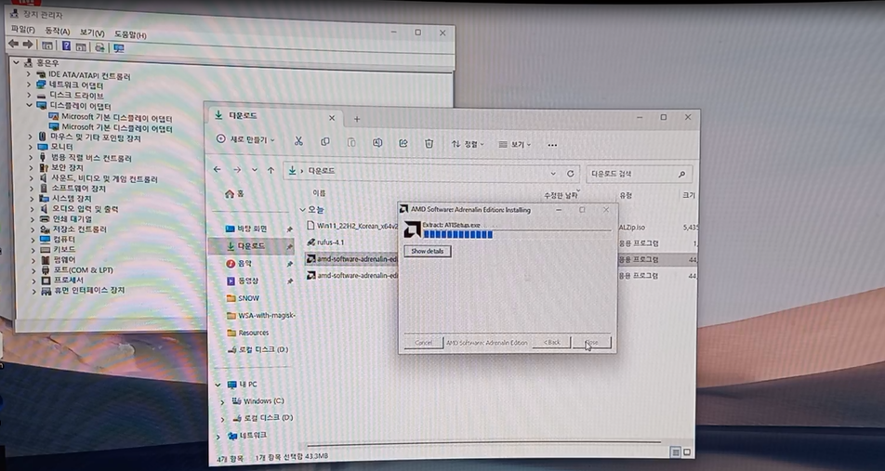Click the Cut scissors icon in Explorer

[298, 141]
